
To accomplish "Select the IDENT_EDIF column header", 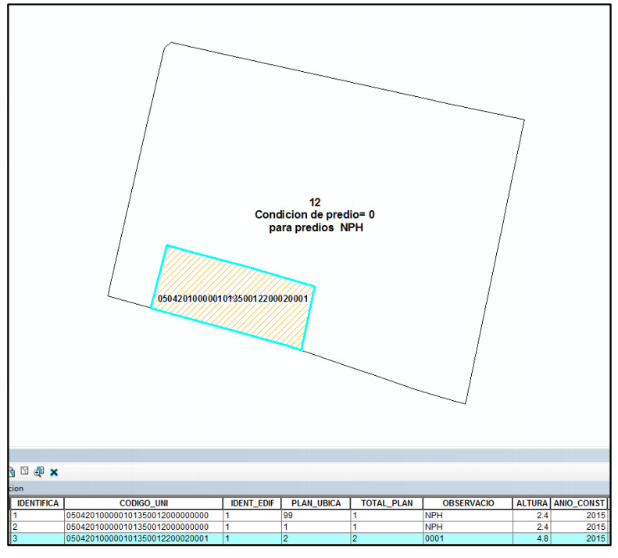I will click(252, 503).
